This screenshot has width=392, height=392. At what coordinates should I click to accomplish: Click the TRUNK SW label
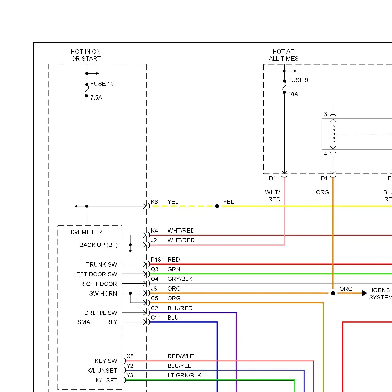tap(102, 264)
